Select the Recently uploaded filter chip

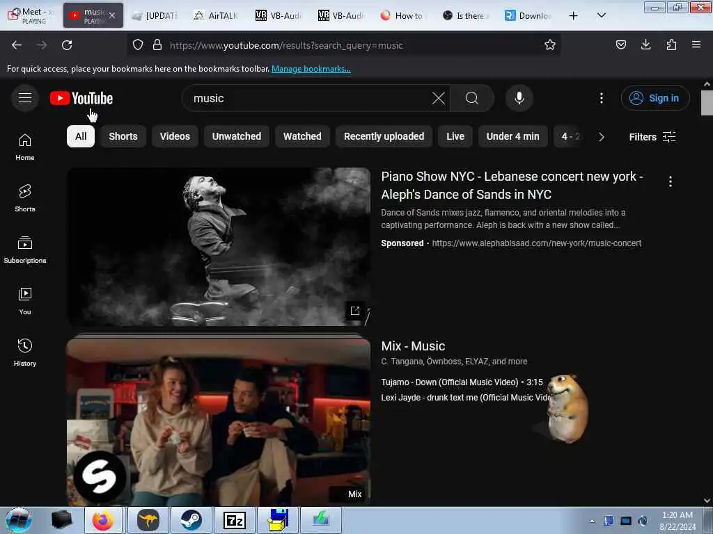pos(384,136)
